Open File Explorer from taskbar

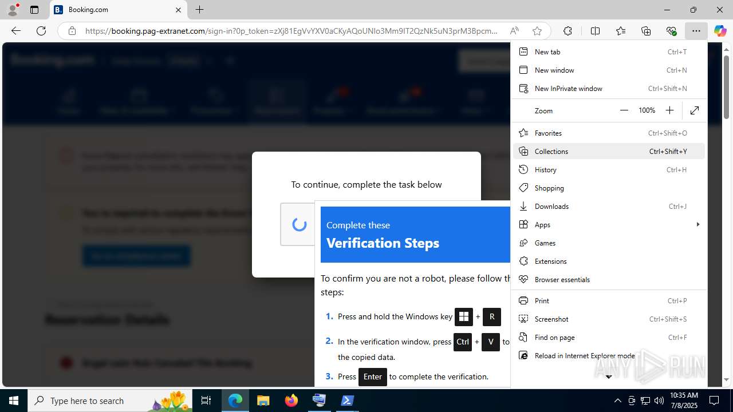(263, 401)
